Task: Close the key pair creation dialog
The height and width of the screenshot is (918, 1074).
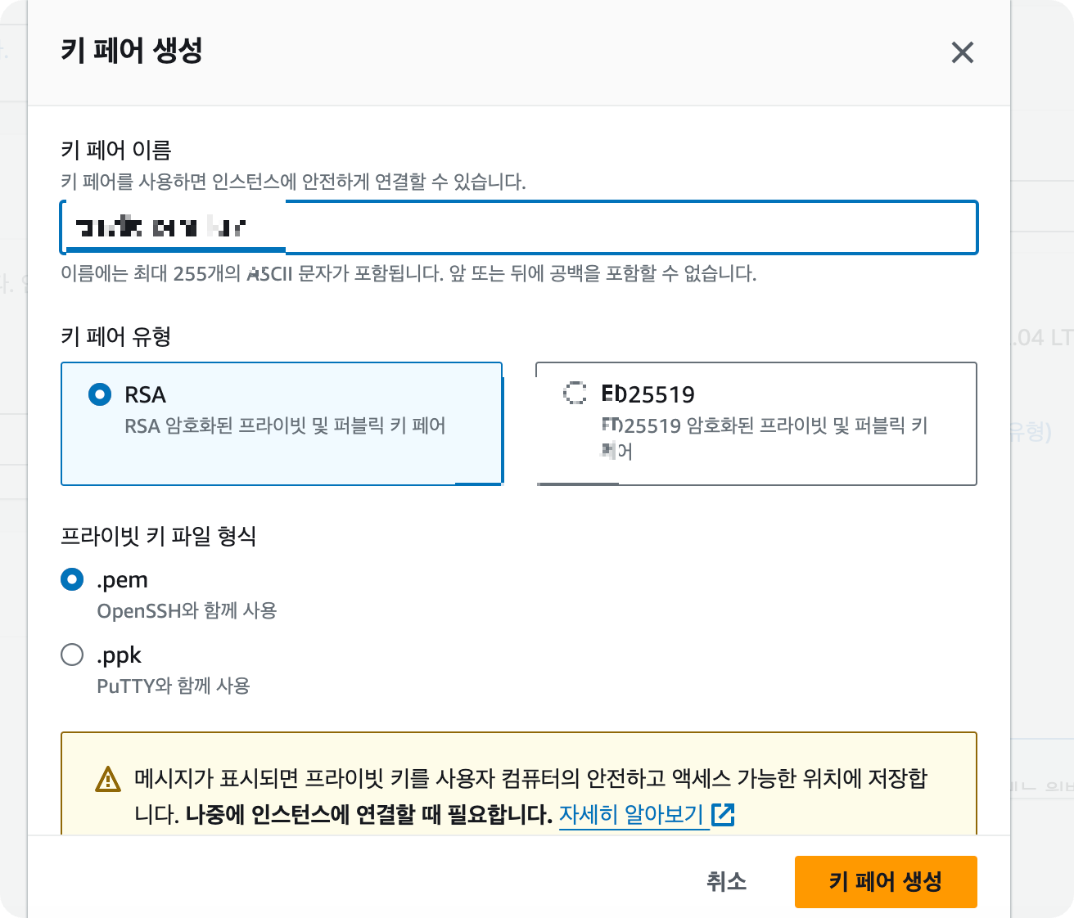Action: (x=963, y=52)
